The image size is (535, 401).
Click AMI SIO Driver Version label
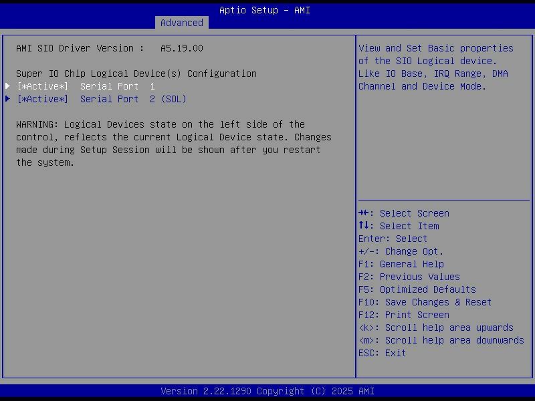tap(80, 48)
